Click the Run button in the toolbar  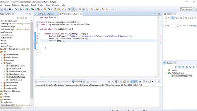pyautogui.click(x=27, y=9)
